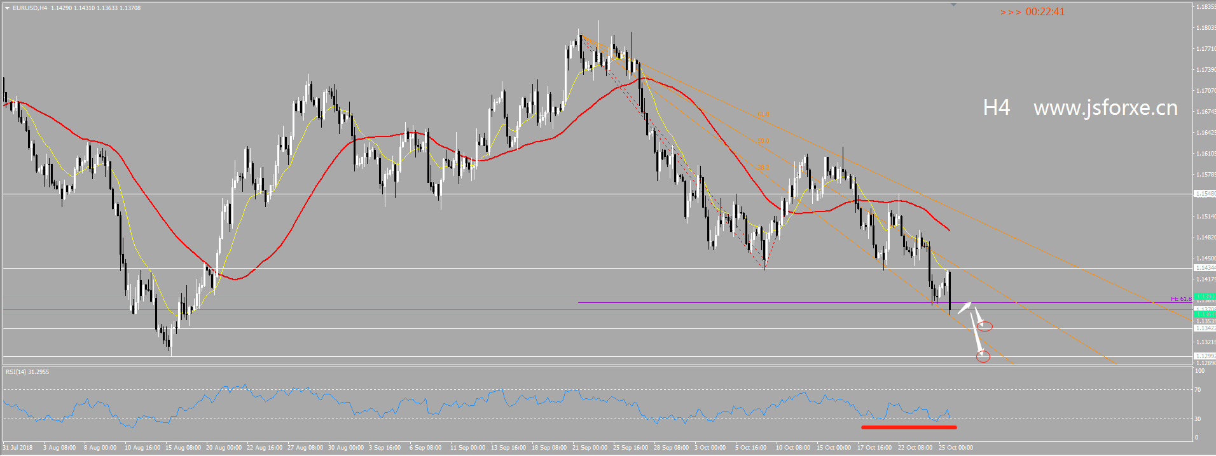
Task: Select the orange Fibonacci 50.0 level label
Action: click(x=763, y=141)
